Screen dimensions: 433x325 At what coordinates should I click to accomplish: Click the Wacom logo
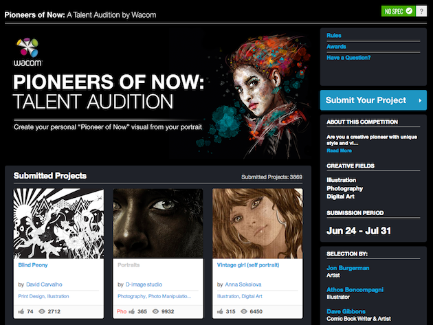tap(27, 52)
